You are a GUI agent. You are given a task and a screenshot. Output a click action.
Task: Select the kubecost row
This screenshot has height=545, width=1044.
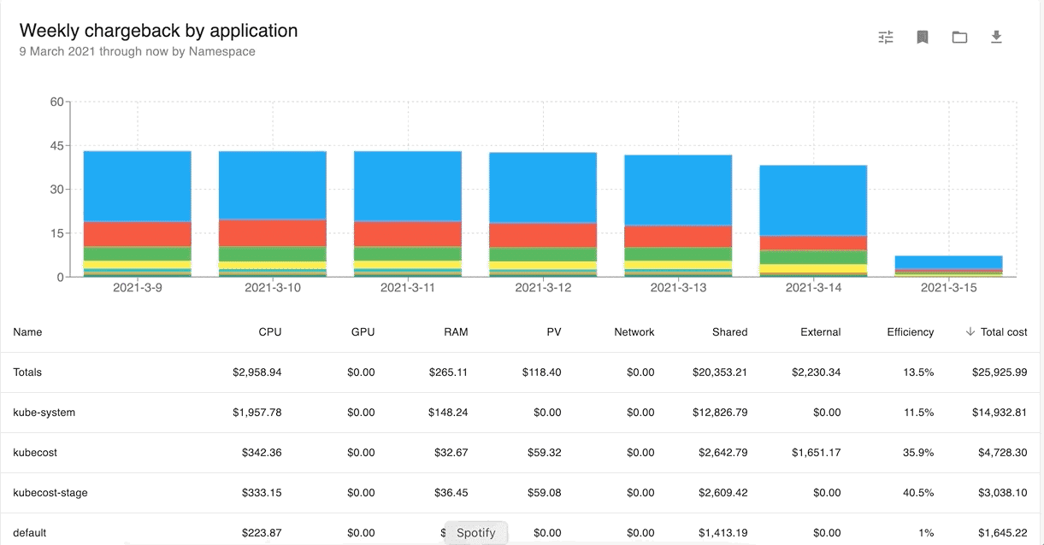tap(37, 453)
